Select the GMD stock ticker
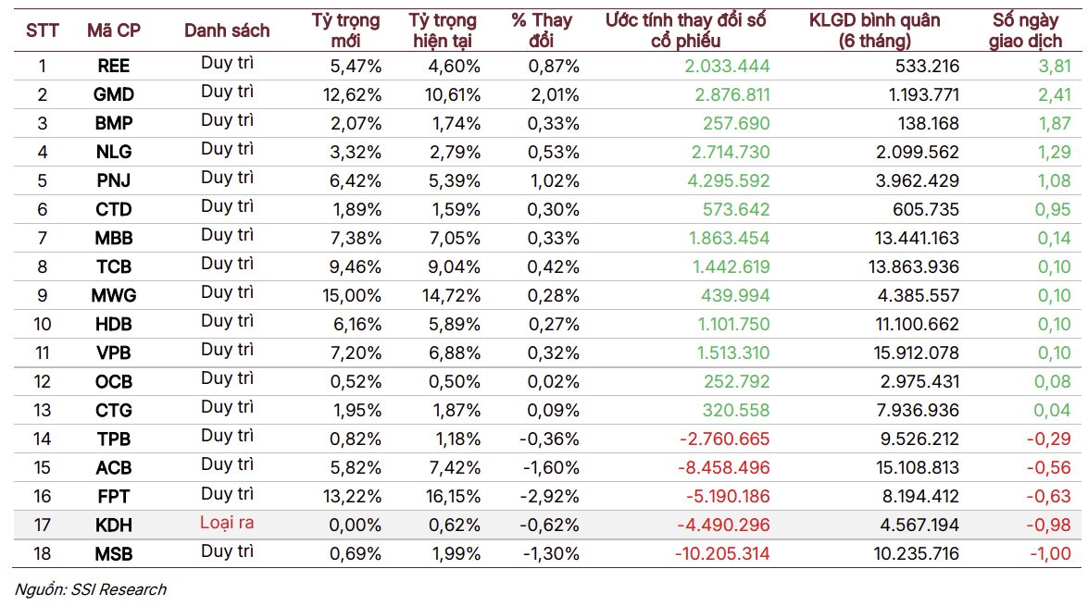1088x606 pixels. tap(114, 95)
